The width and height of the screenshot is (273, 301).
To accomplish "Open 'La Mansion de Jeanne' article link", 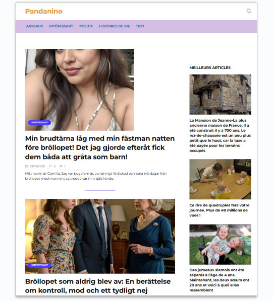I will [220, 135].
